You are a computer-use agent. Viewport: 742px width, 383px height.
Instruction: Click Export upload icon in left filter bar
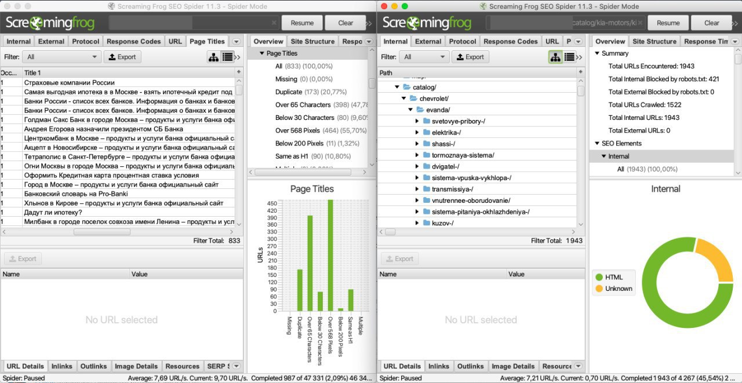[112, 57]
